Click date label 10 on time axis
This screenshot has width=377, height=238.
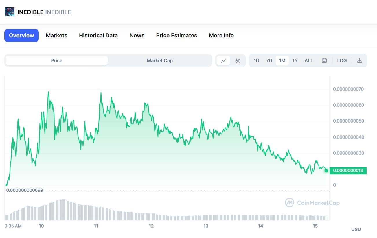coord(41,226)
